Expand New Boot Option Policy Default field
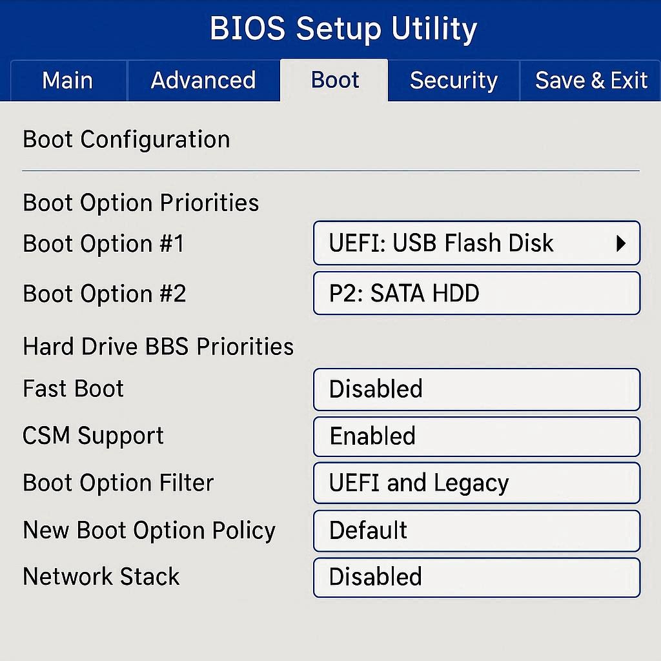The image size is (661, 661). tap(476, 531)
